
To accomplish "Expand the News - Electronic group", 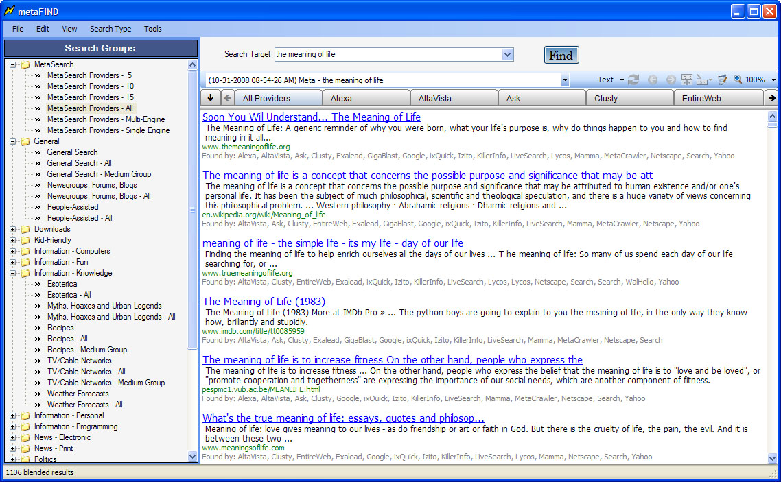I will point(13,437).
